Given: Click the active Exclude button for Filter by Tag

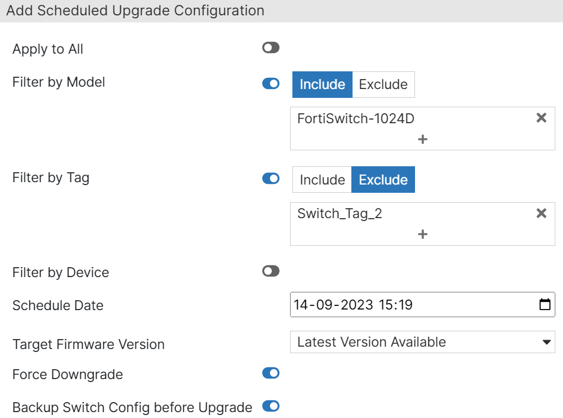Looking at the screenshot, I should (x=383, y=179).
